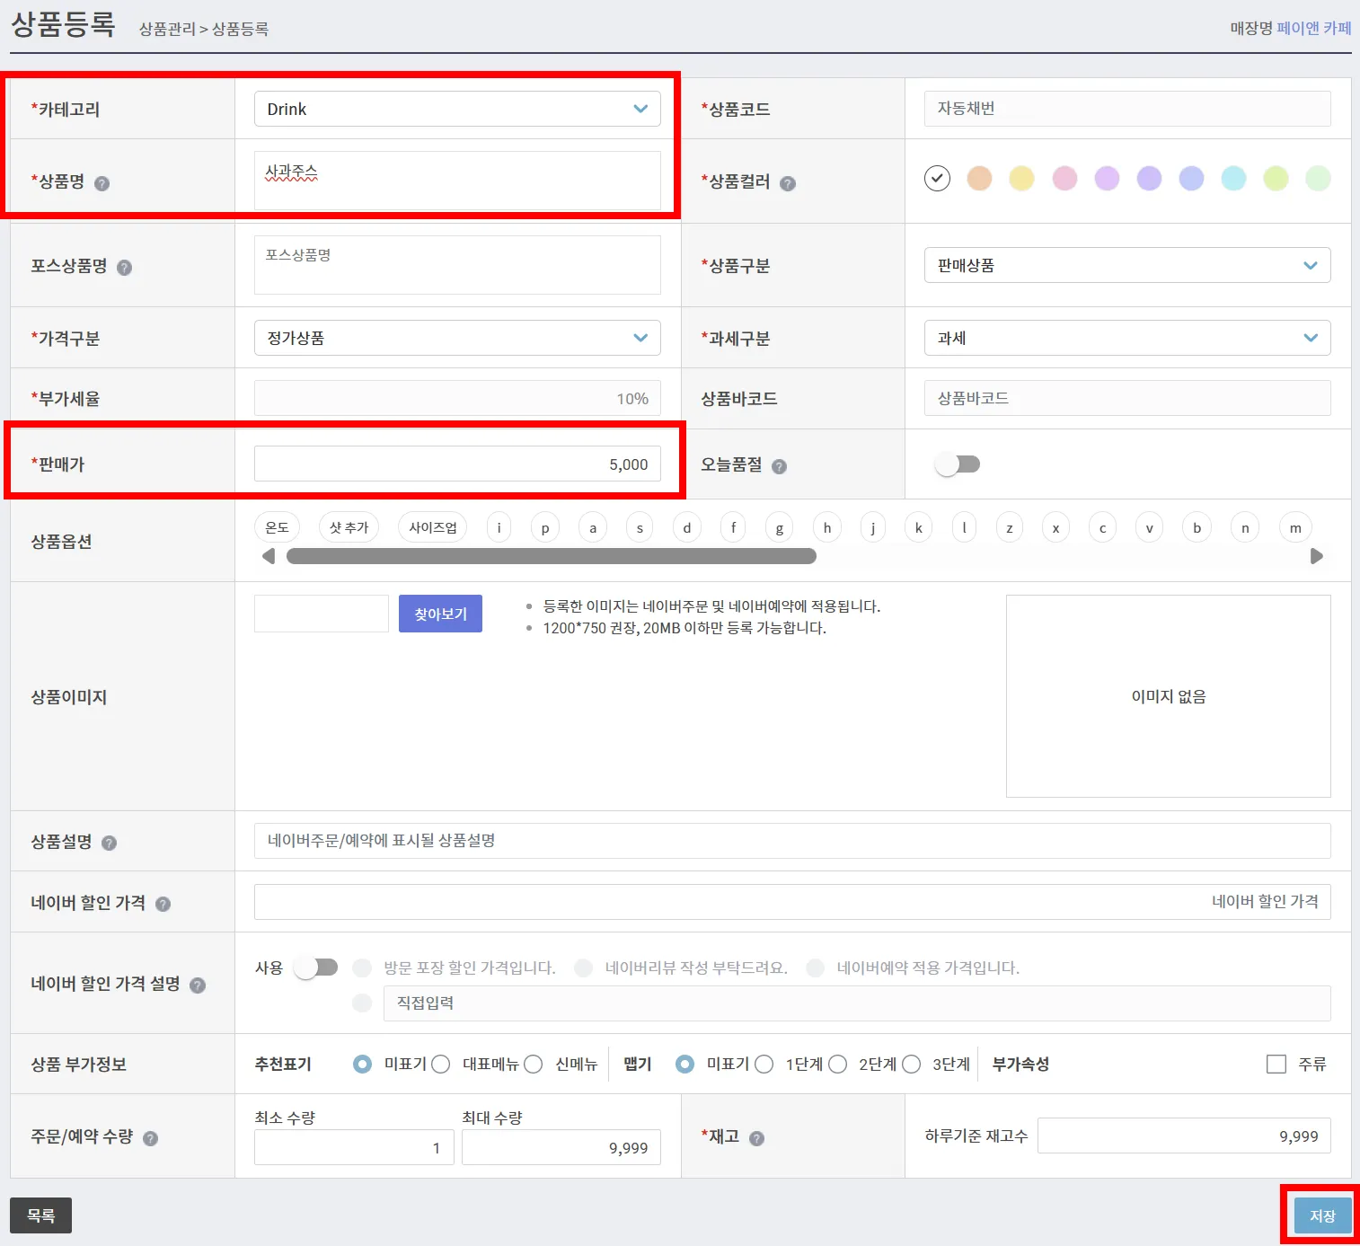Select the checkmark no-color option
Screen dimensions: 1360x1246
pos(937,179)
